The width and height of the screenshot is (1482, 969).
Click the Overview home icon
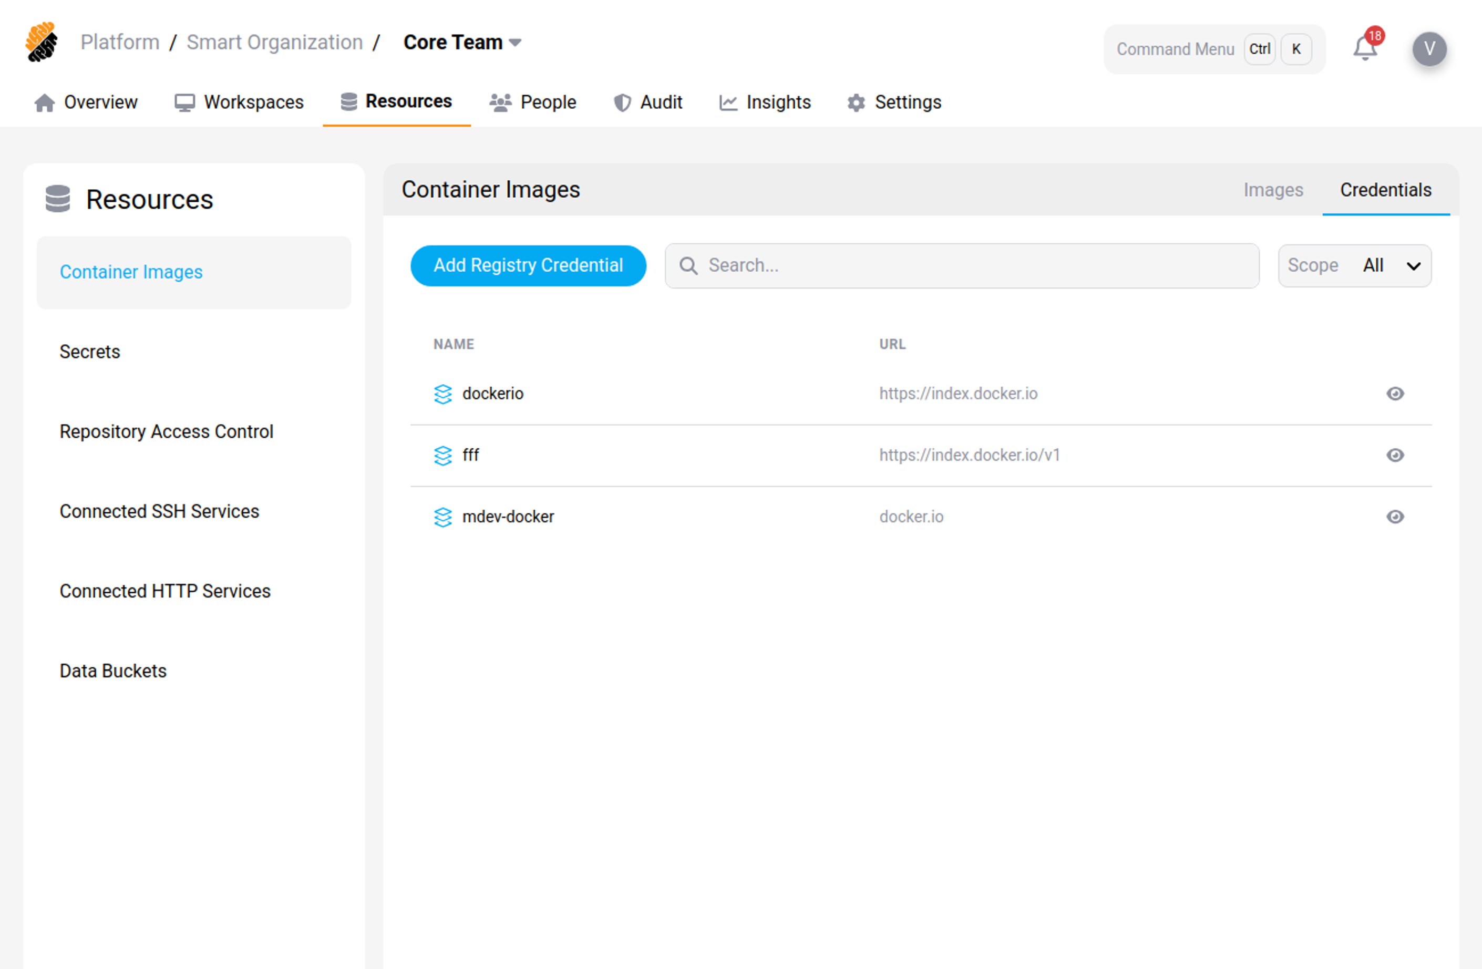(44, 103)
